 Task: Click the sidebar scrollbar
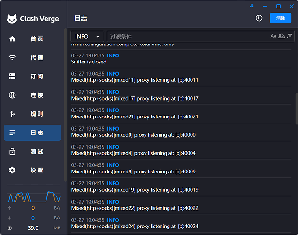pyautogui.click(x=65, y=105)
